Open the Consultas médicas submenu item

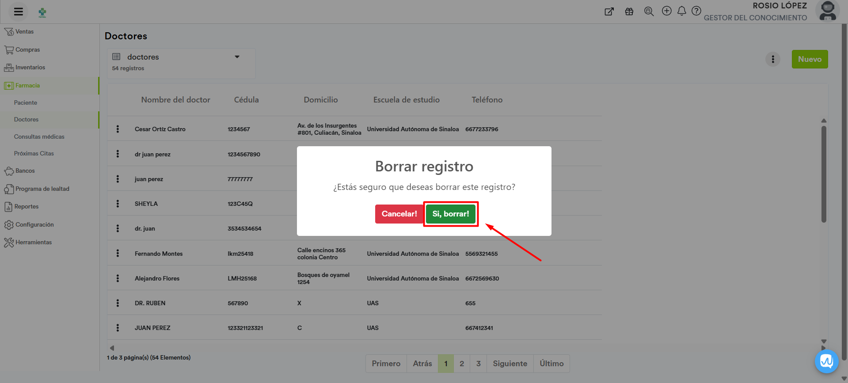click(x=39, y=137)
